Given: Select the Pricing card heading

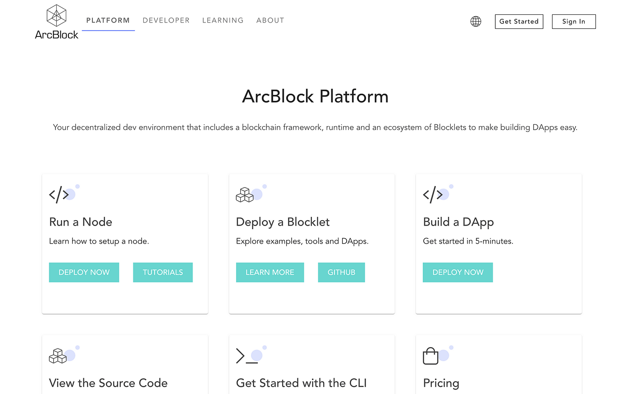Looking at the screenshot, I should (x=441, y=383).
